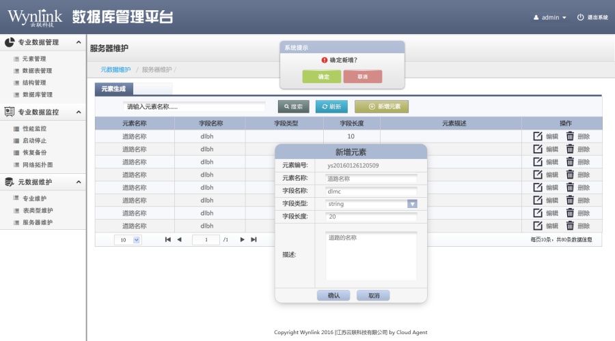Click 取消 in the 系统提示 dialog

[362, 77]
